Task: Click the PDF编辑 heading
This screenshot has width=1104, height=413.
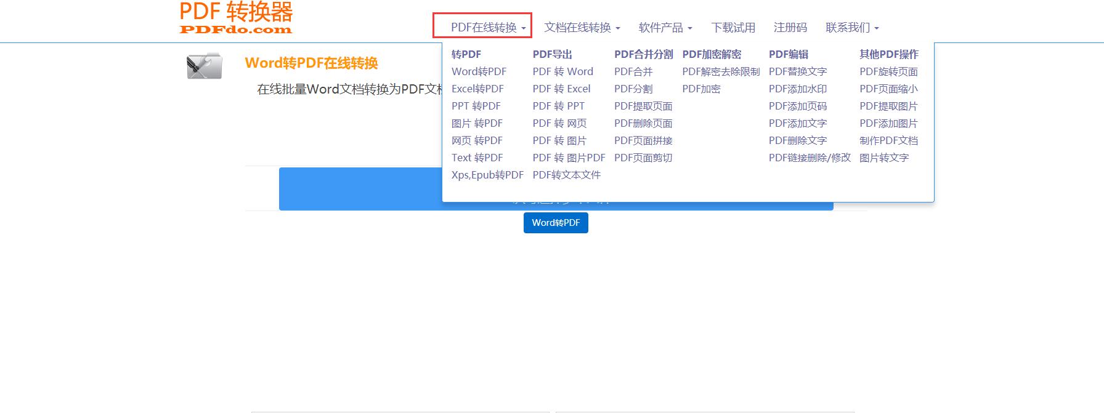Action: [x=789, y=54]
